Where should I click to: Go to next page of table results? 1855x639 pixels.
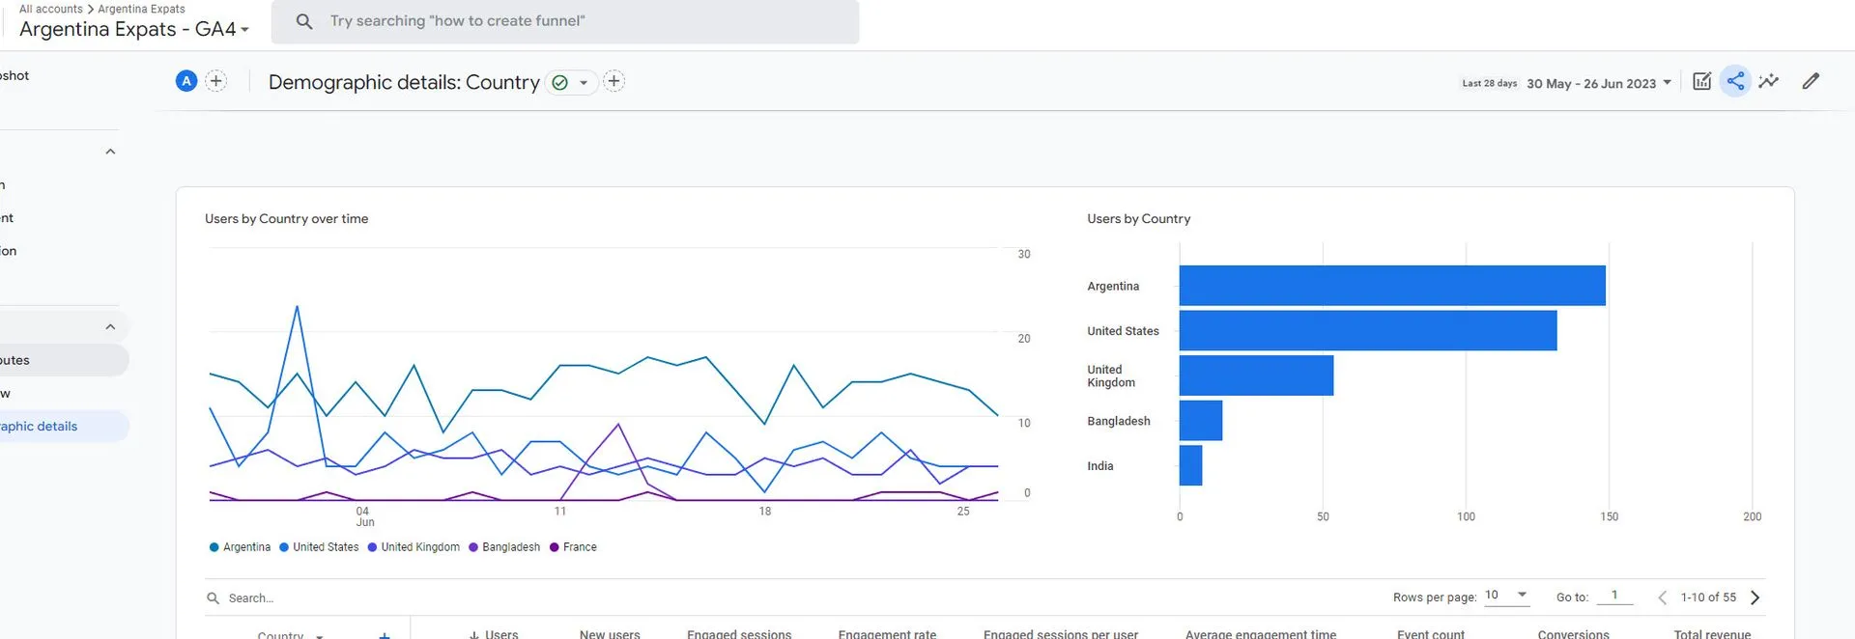(x=1755, y=597)
